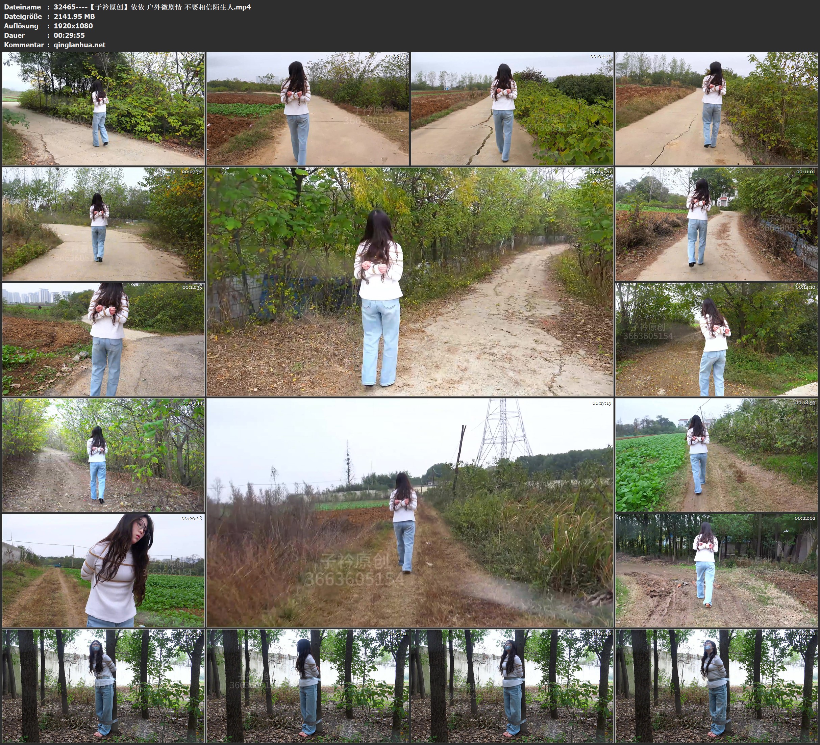Screen dimensions: 820x745
Task: Select the large thumbnail at 00:17:19
Action: (410, 512)
